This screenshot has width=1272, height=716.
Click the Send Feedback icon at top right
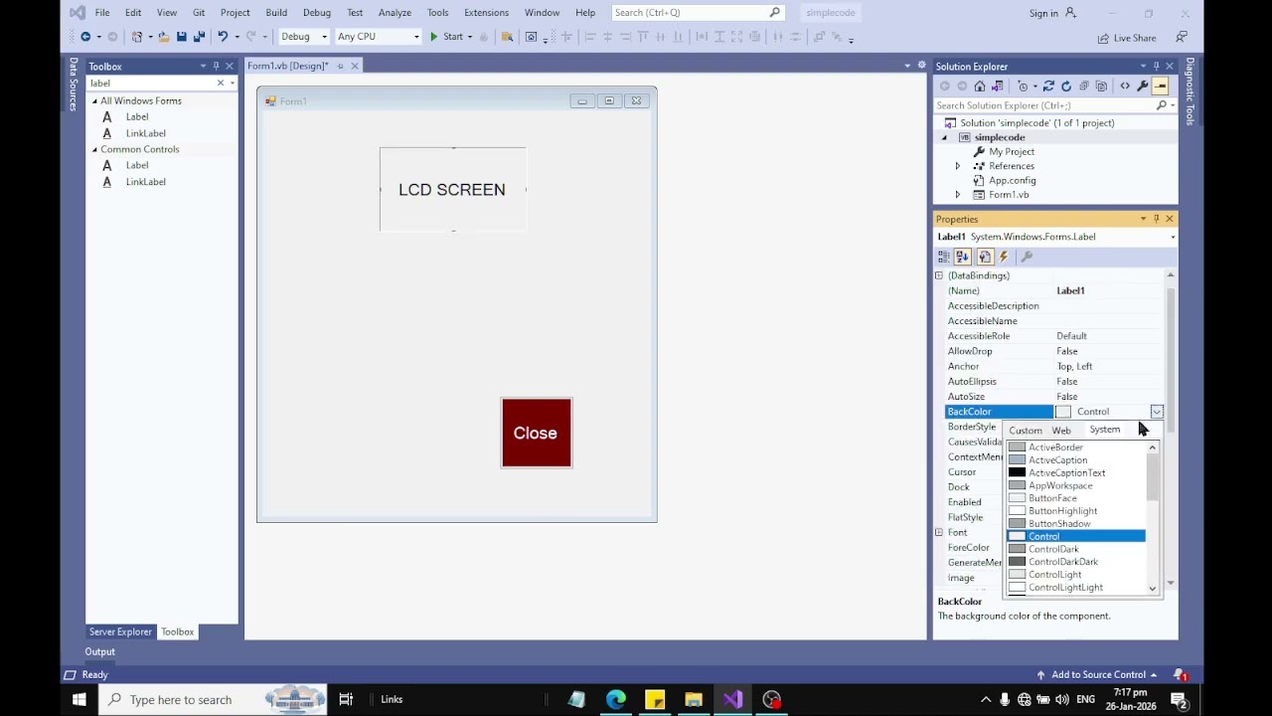1182,37
